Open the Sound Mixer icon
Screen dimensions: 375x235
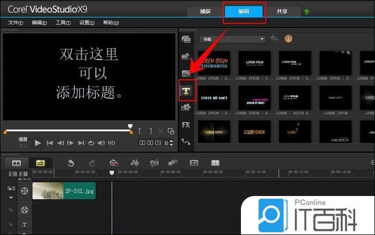pyautogui.click(x=135, y=163)
